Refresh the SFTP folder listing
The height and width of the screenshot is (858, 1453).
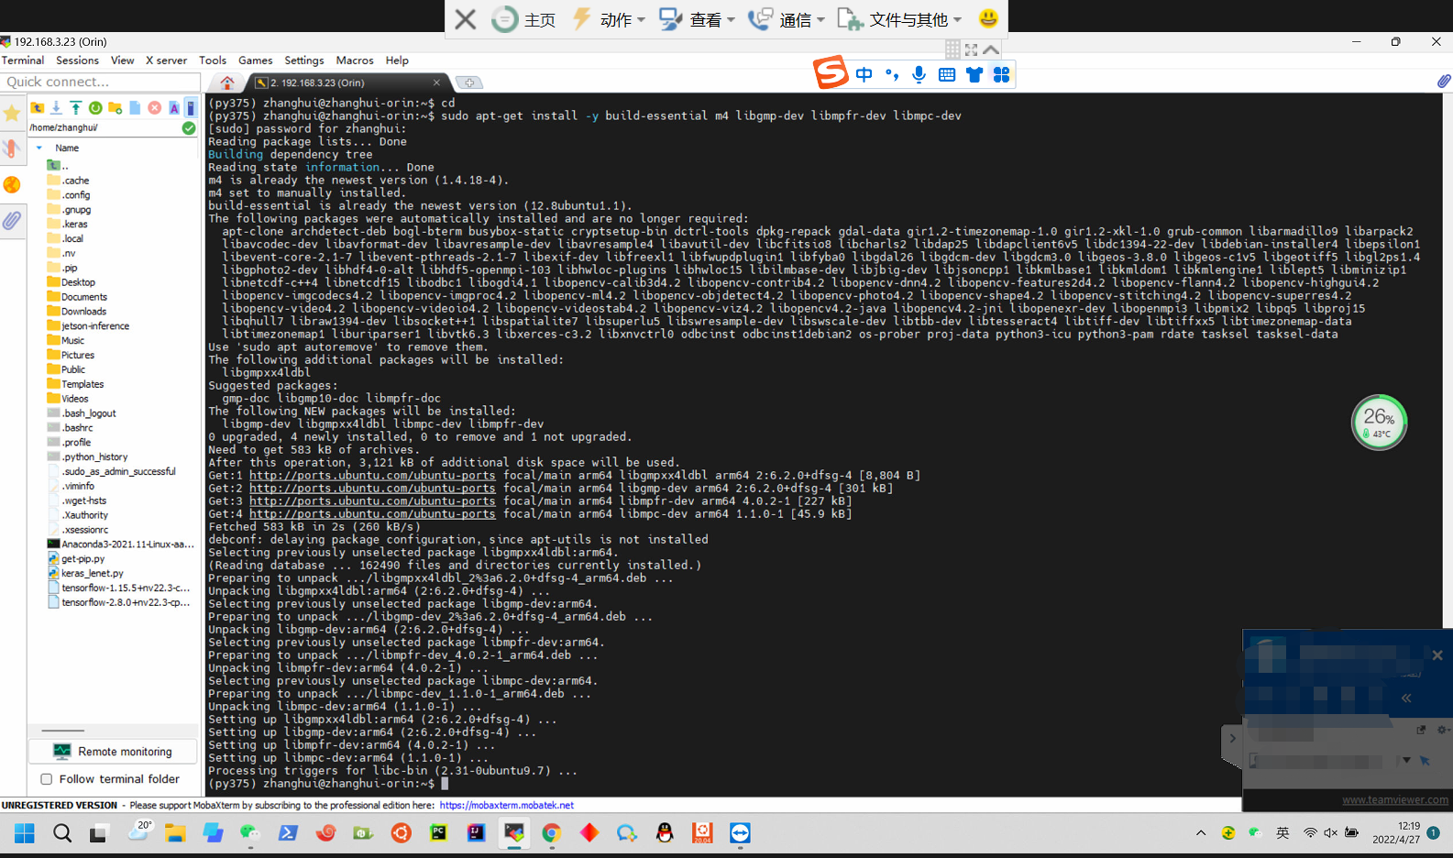95,108
